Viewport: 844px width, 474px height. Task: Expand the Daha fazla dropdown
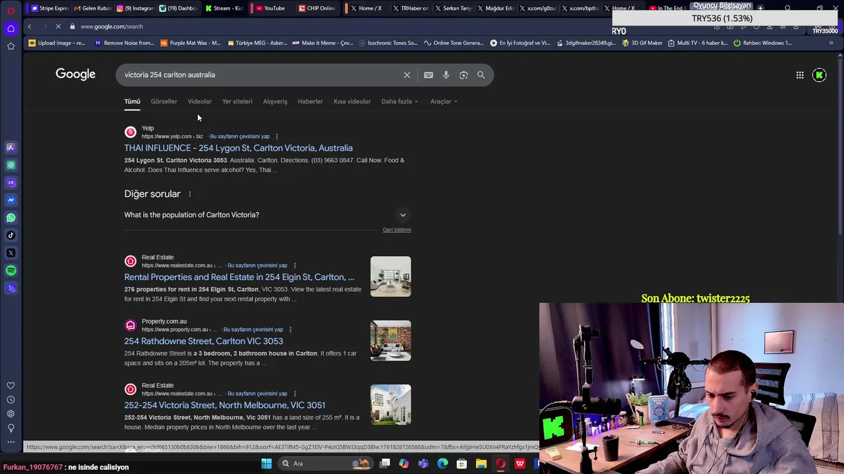click(400, 101)
